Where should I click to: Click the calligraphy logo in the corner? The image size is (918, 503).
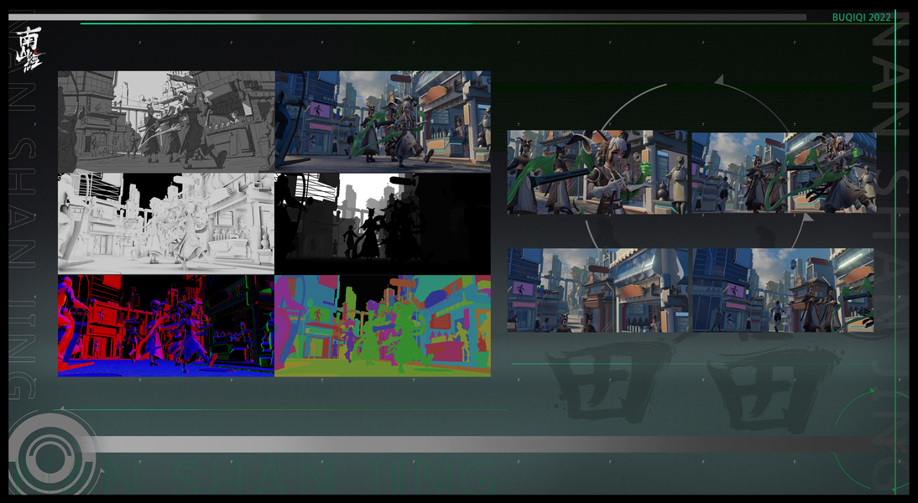(x=29, y=49)
